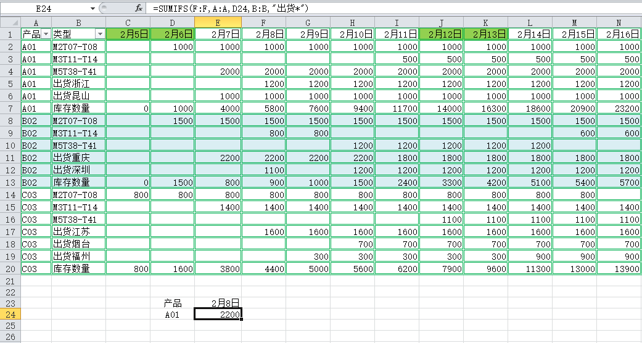This screenshot has height=343, width=642.
Task: Select cell A14 containing C03
Action: (x=36, y=195)
